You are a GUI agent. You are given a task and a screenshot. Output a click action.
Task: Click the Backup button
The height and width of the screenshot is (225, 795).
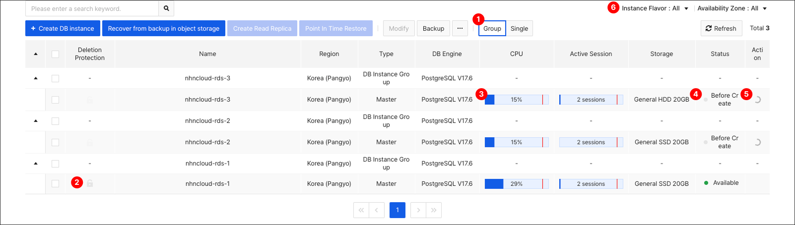[x=433, y=28]
